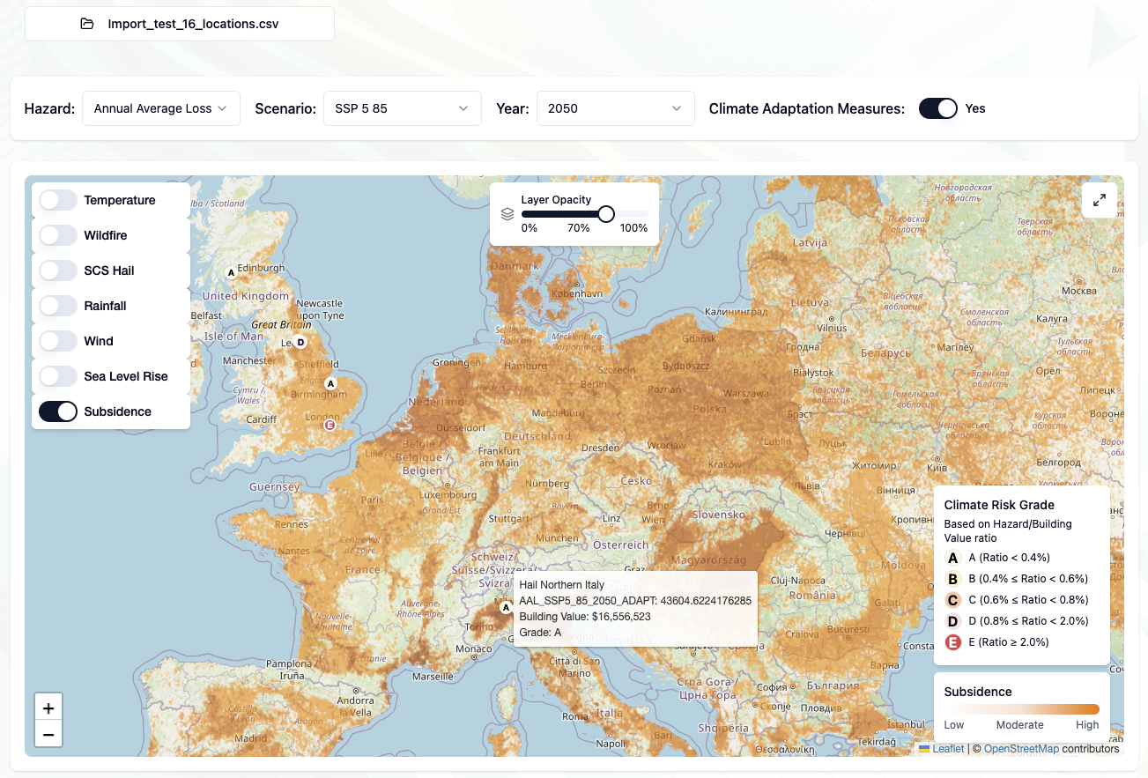Click the grade B legend badge
This screenshot has height=778, width=1148.
pyautogui.click(x=952, y=579)
